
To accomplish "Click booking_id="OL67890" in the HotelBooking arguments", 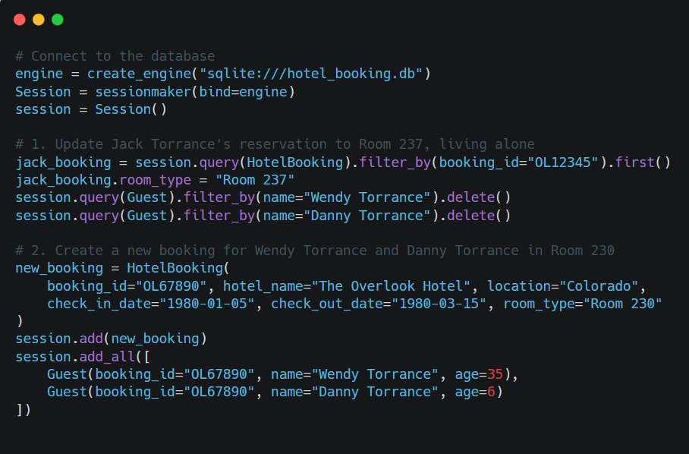I will click(127, 286).
